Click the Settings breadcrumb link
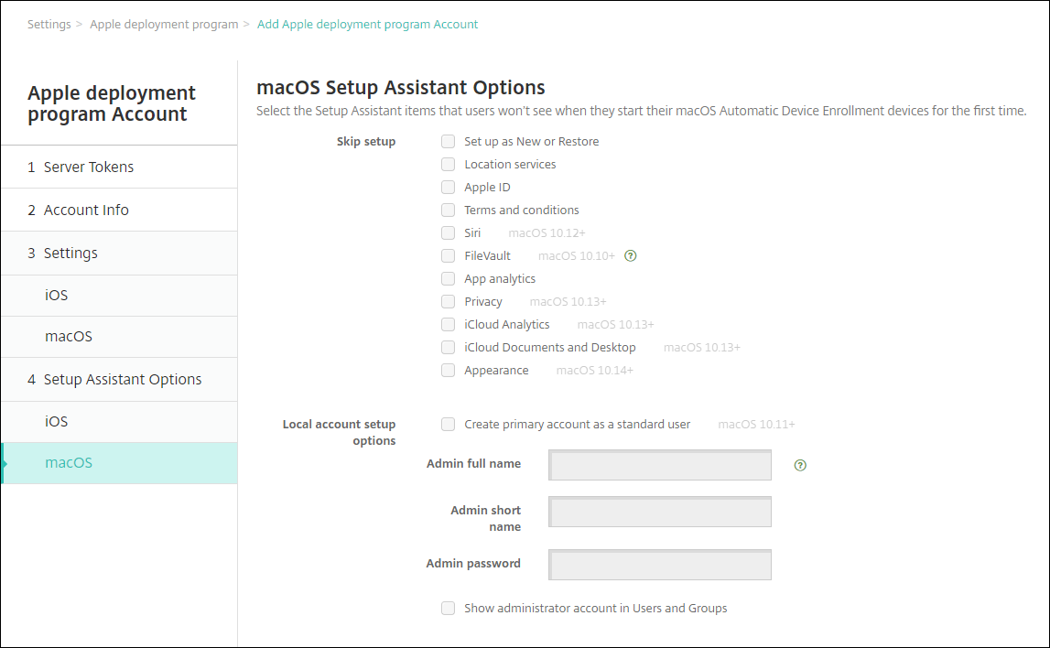The image size is (1050, 648). 49,25
